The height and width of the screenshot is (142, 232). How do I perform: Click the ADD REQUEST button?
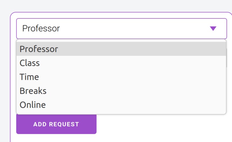(x=56, y=124)
